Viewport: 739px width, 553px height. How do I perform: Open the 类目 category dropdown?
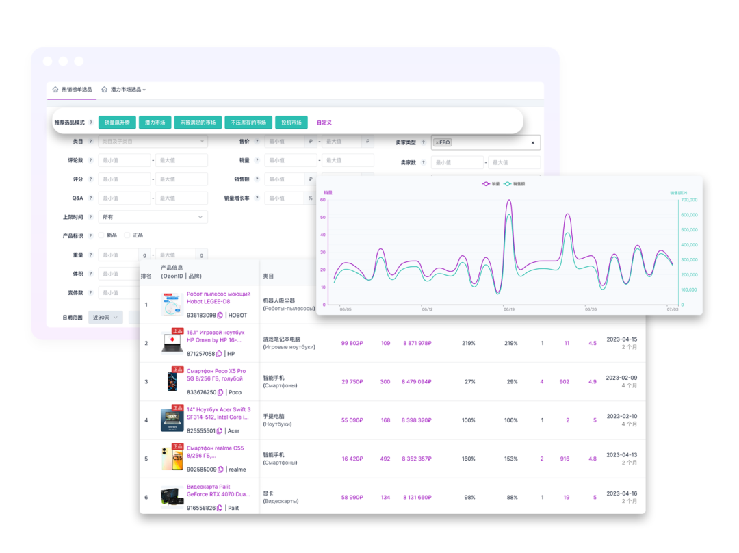(x=153, y=142)
